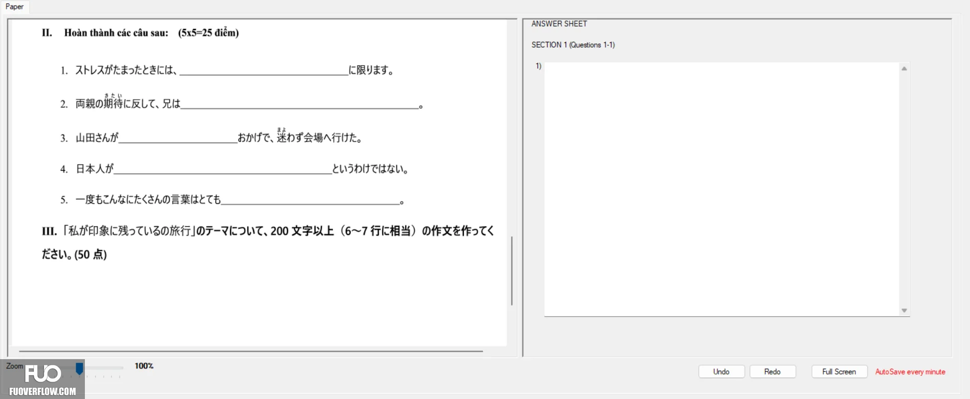This screenshot has height=399, width=970.
Task: Click the (50 点) score text
Action: [x=91, y=254]
